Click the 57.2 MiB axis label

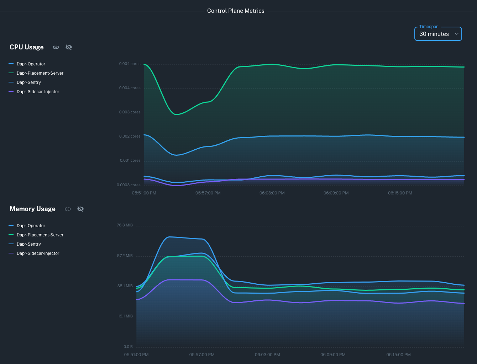coord(125,256)
